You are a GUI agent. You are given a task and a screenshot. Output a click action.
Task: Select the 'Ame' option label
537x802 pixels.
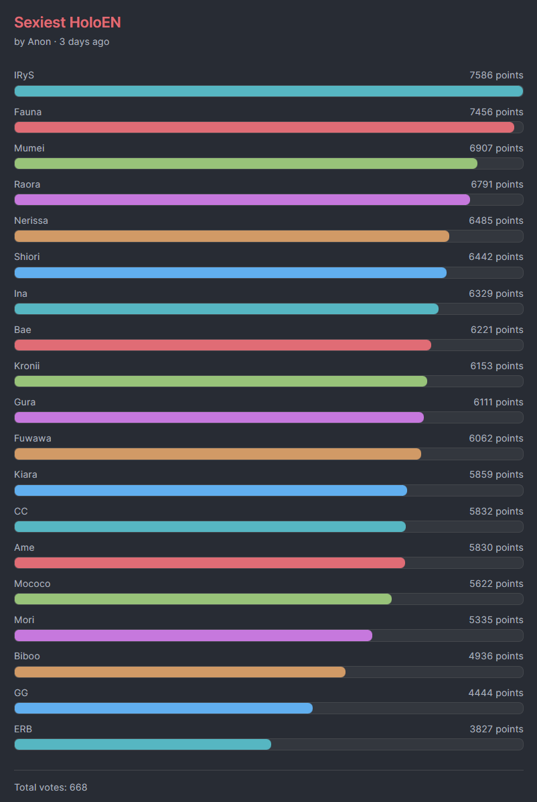pyautogui.click(x=25, y=548)
